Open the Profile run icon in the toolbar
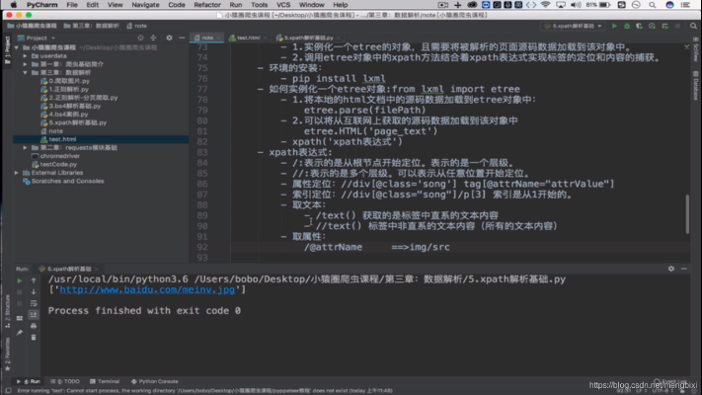 [x=652, y=26]
